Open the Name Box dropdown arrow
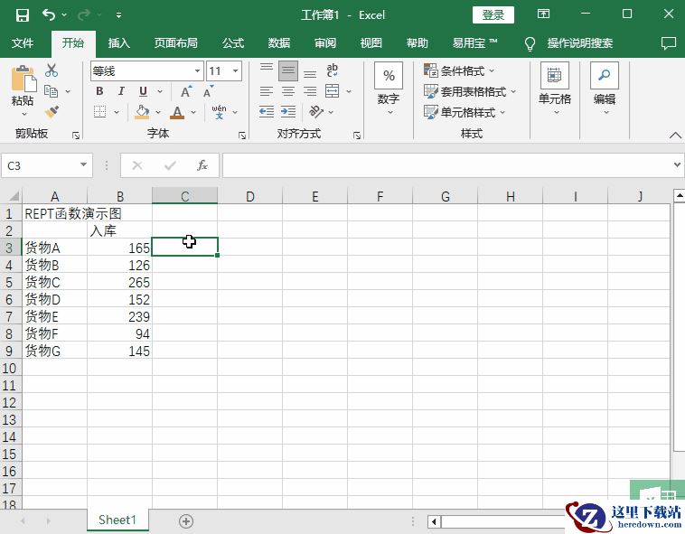 (x=84, y=165)
